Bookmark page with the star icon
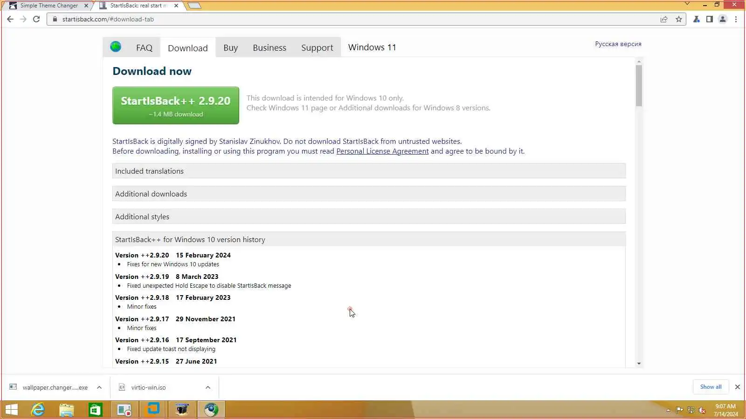The height and width of the screenshot is (419, 746). (x=679, y=19)
